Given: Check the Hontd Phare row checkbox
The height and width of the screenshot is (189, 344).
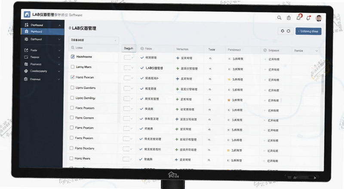Looking at the screenshot, I should point(71,158).
